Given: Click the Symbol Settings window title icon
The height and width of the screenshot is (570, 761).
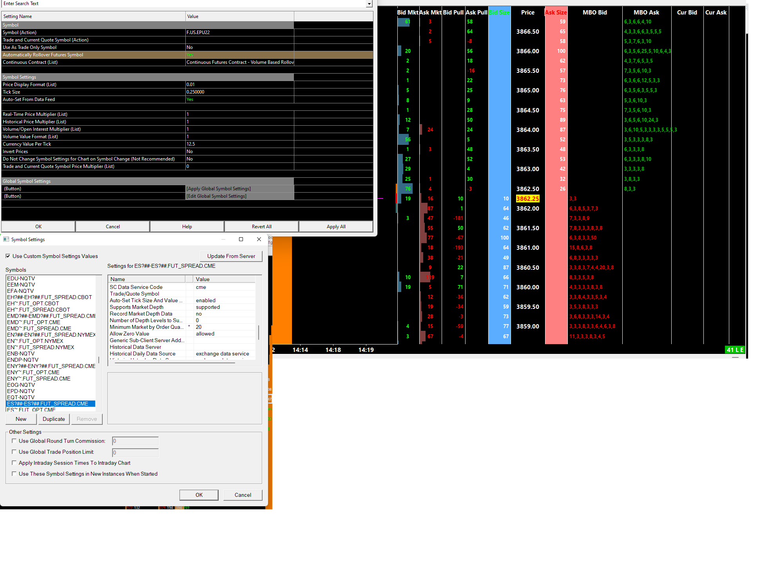Looking at the screenshot, I should [x=6, y=239].
